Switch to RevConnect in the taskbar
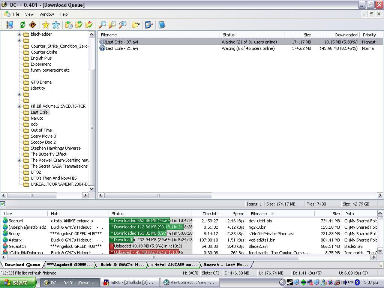 click(189, 283)
